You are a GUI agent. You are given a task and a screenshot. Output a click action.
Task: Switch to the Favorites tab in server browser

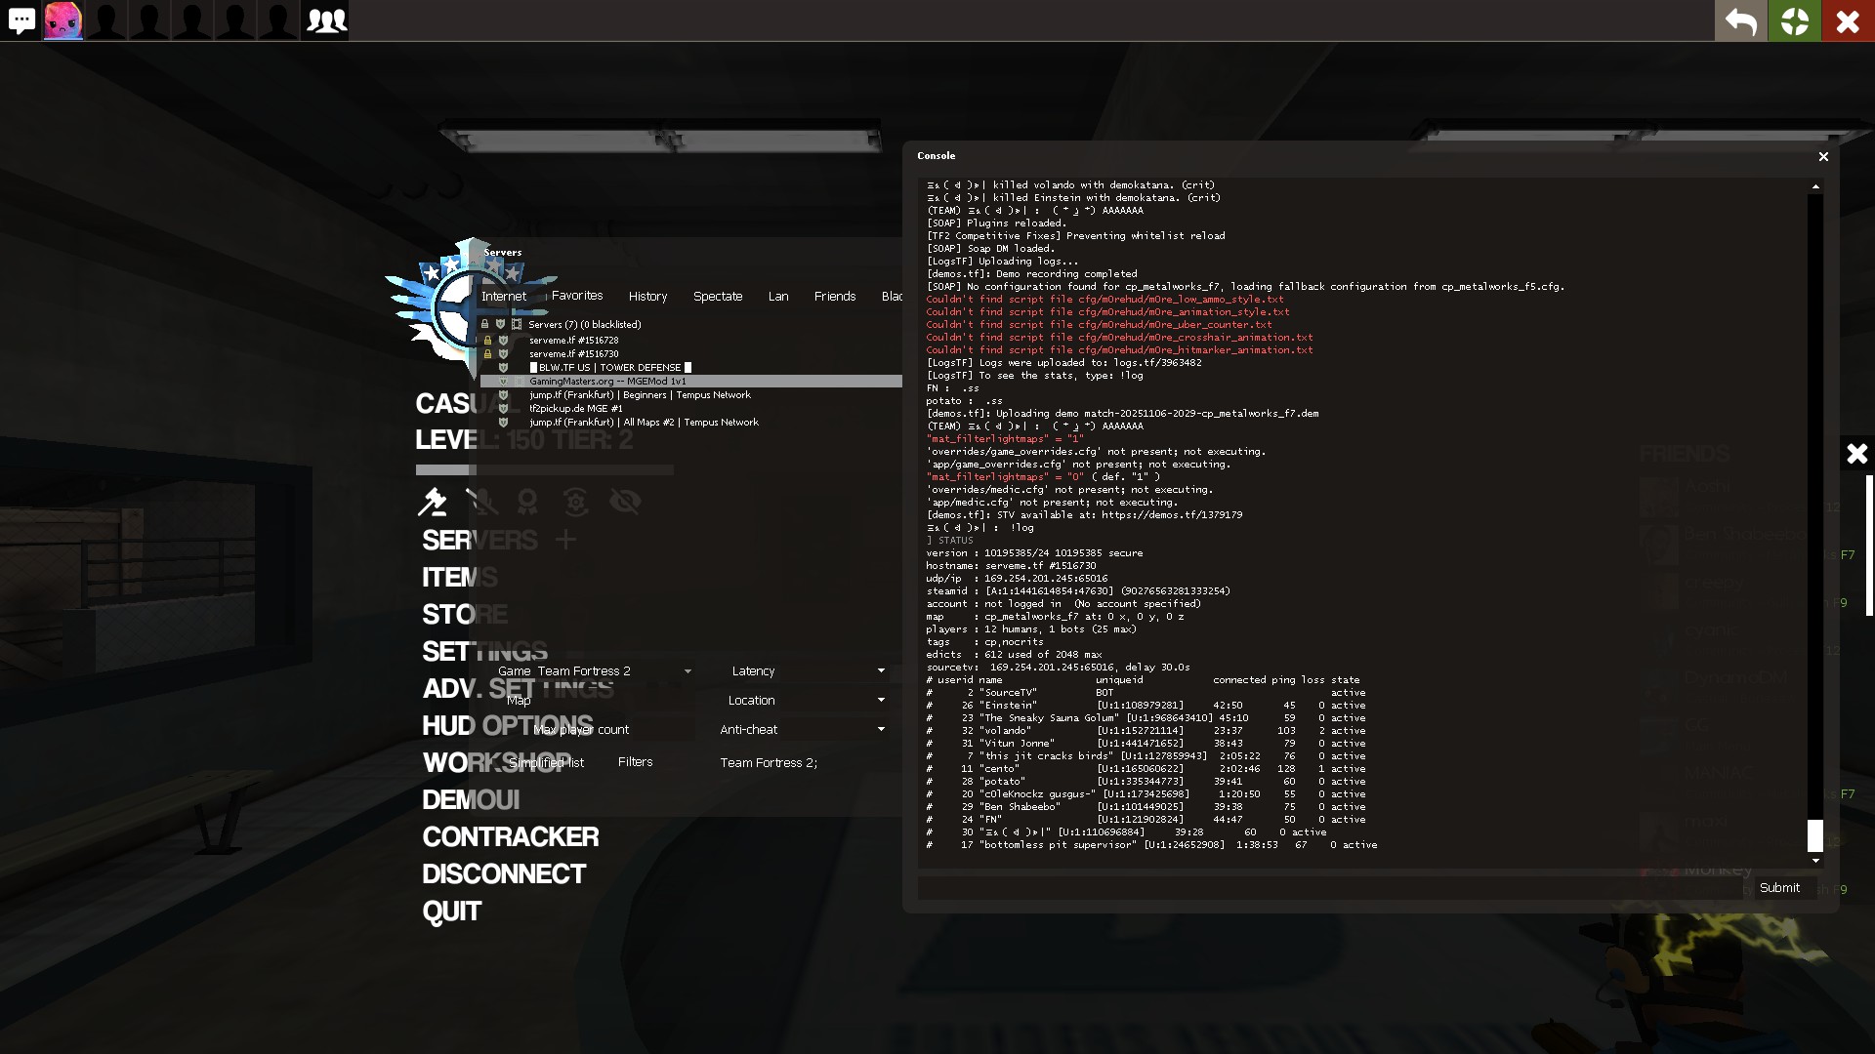576,296
